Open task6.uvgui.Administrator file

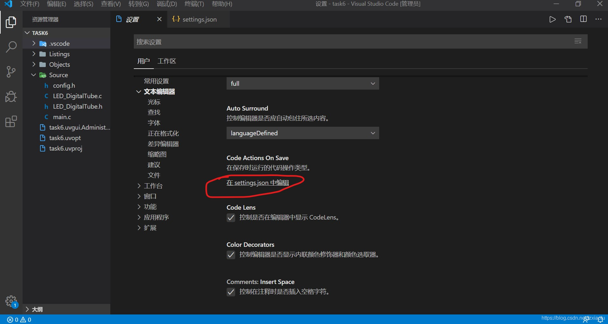[x=79, y=127]
